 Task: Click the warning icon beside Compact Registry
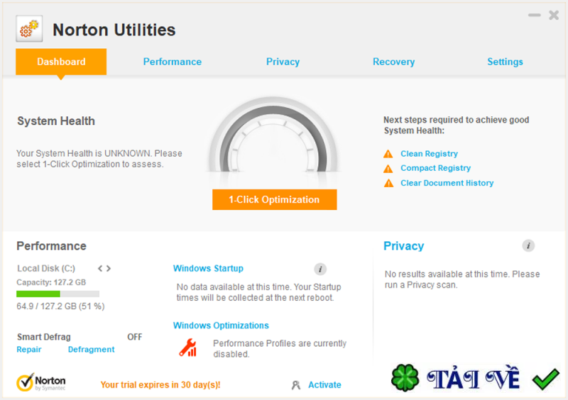(388, 169)
